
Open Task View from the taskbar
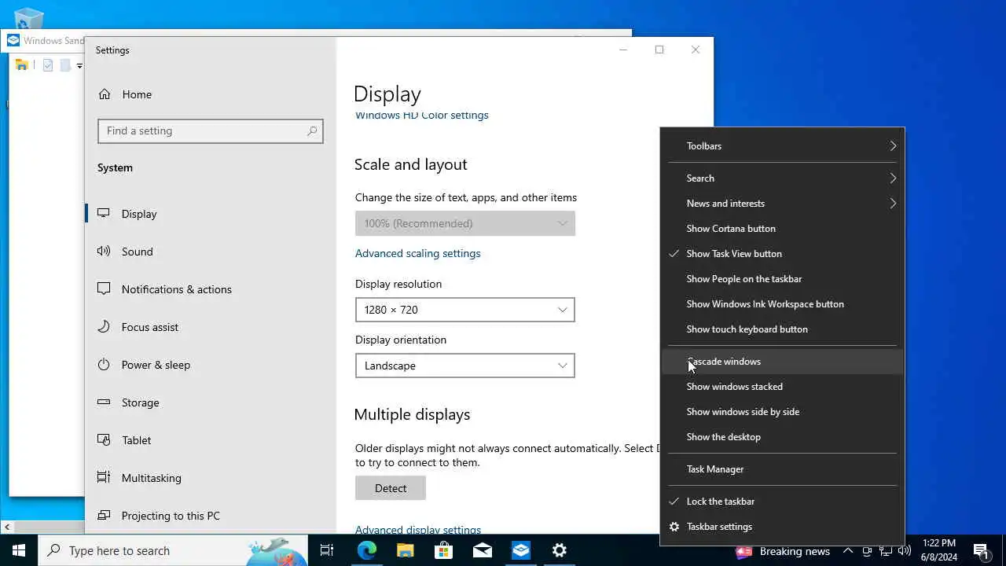pyautogui.click(x=327, y=550)
